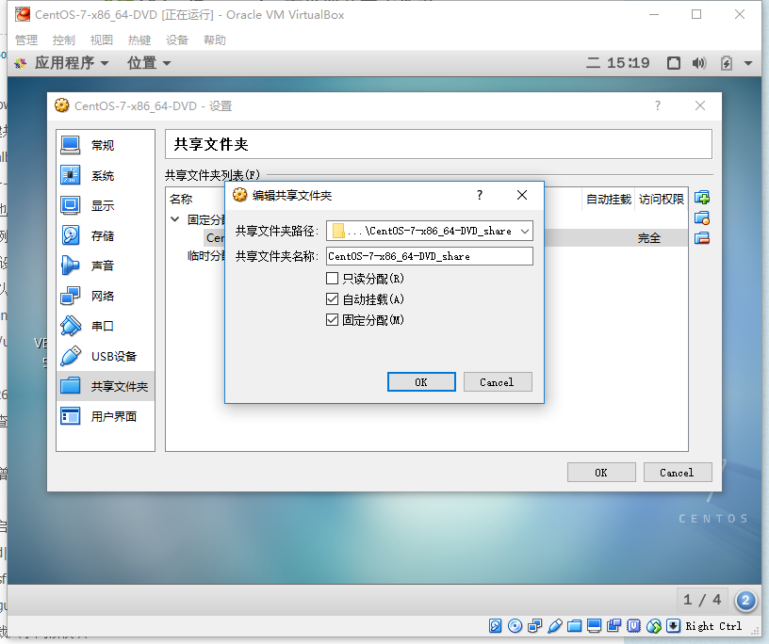The width and height of the screenshot is (769, 644).
Task: Click the 访问权限 column header
Action: pos(662,199)
